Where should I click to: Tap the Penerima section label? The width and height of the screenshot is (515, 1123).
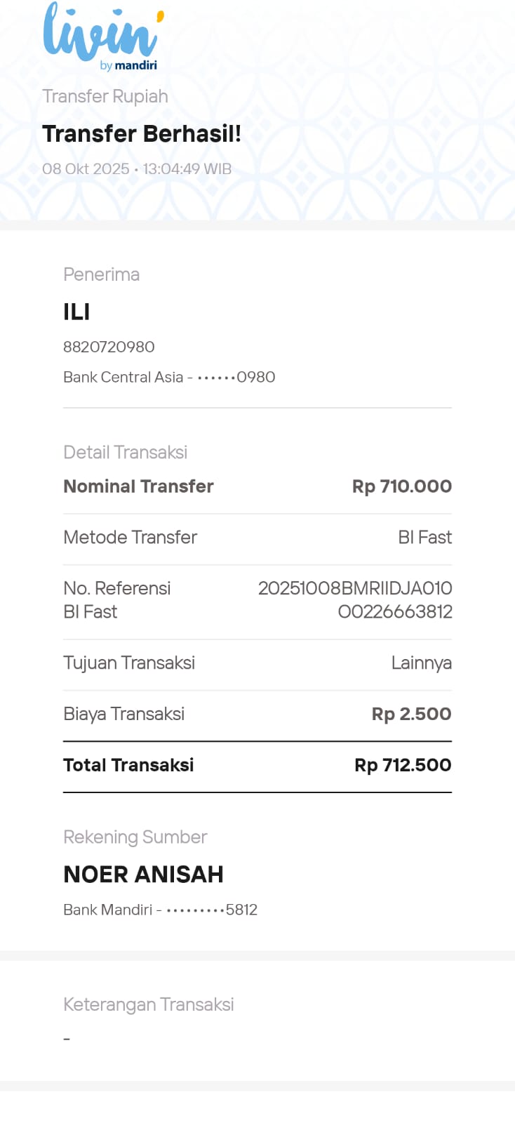pos(101,274)
